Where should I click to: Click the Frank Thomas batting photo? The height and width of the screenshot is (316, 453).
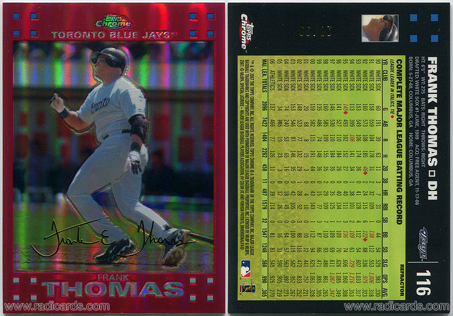pos(114,157)
